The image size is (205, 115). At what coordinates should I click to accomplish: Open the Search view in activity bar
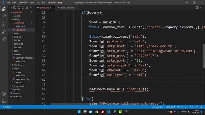point(4,16)
